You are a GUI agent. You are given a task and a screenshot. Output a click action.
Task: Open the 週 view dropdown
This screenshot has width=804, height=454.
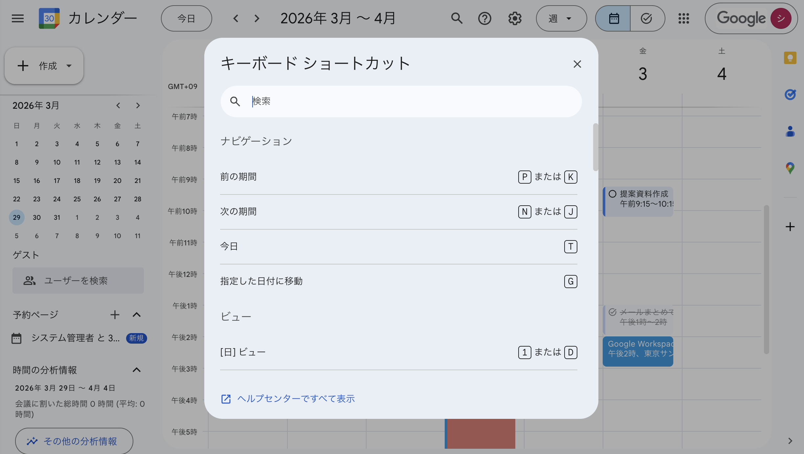pos(561,18)
